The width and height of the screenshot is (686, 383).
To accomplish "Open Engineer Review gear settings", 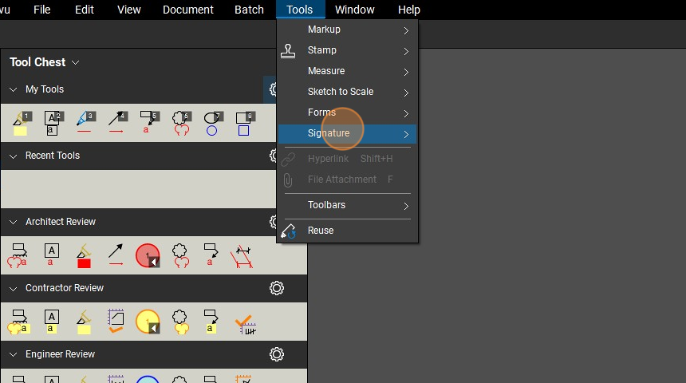I will tap(277, 354).
